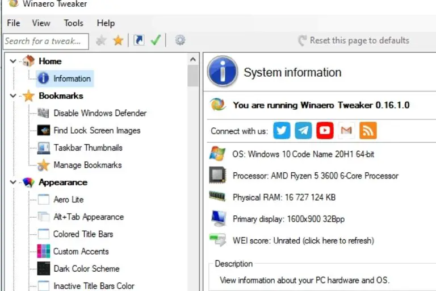Select Disable Windows Defender bookmark
436x291 pixels.
click(x=100, y=113)
